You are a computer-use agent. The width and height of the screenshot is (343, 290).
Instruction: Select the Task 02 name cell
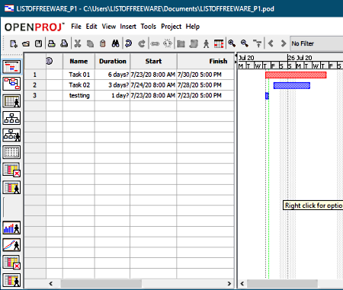coord(79,85)
